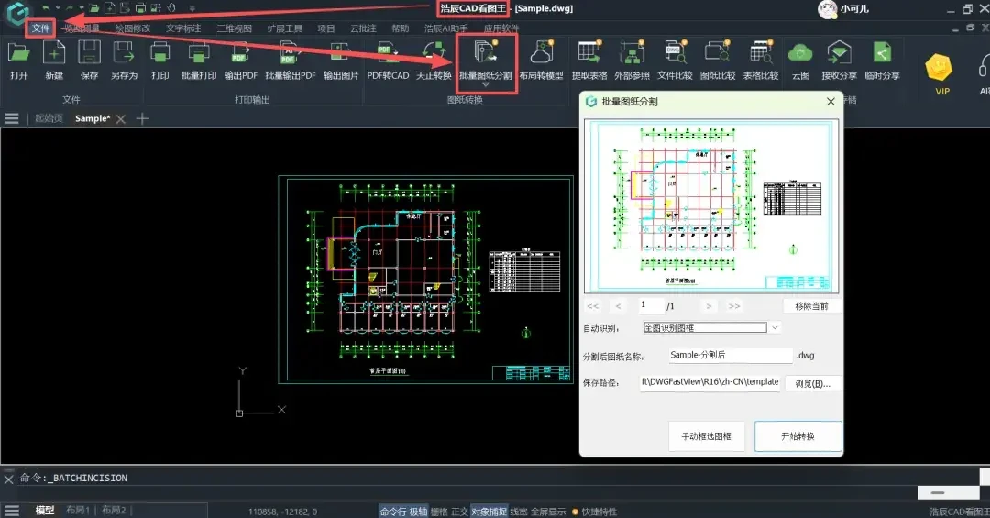Click the 保存路径 save path field
Viewport: 990px width, 518px height.
709,382
